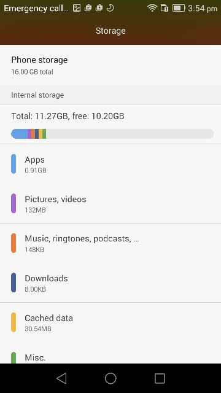This screenshot has width=221, height=393.
Task: Click the blue Apps color marker
Action: pyautogui.click(x=14, y=164)
